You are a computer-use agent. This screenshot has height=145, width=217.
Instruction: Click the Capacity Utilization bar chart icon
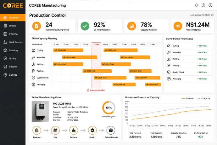(131, 26)
